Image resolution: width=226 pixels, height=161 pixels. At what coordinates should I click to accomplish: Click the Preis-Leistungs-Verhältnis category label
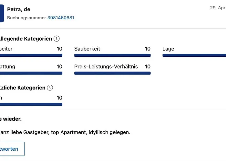click(x=106, y=67)
